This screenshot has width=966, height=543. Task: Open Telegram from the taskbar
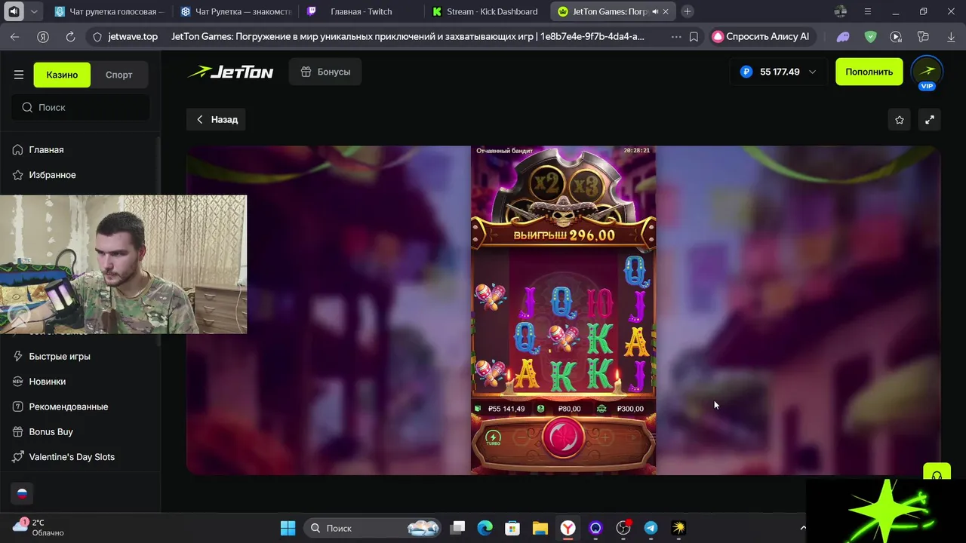(x=651, y=528)
